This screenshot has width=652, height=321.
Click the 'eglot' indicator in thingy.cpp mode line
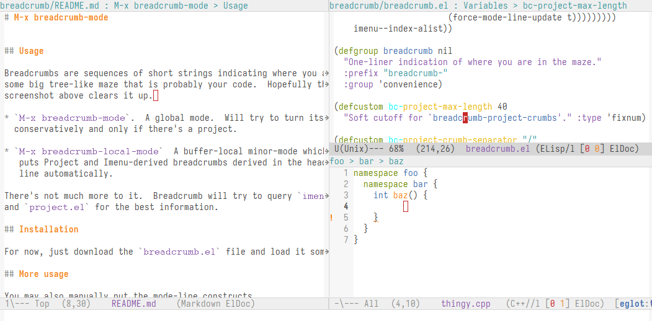tap(632, 304)
